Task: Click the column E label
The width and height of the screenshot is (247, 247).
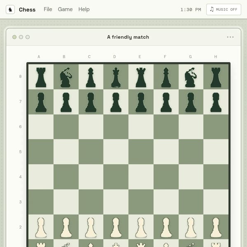Action: pyautogui.click(x=140, y=57)
